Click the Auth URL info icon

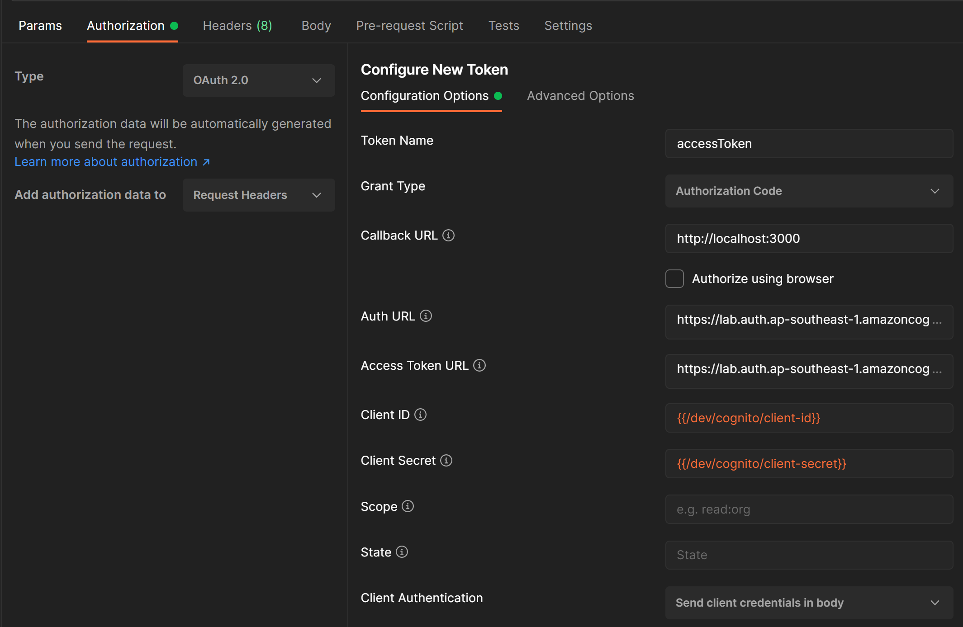[426, 316]
